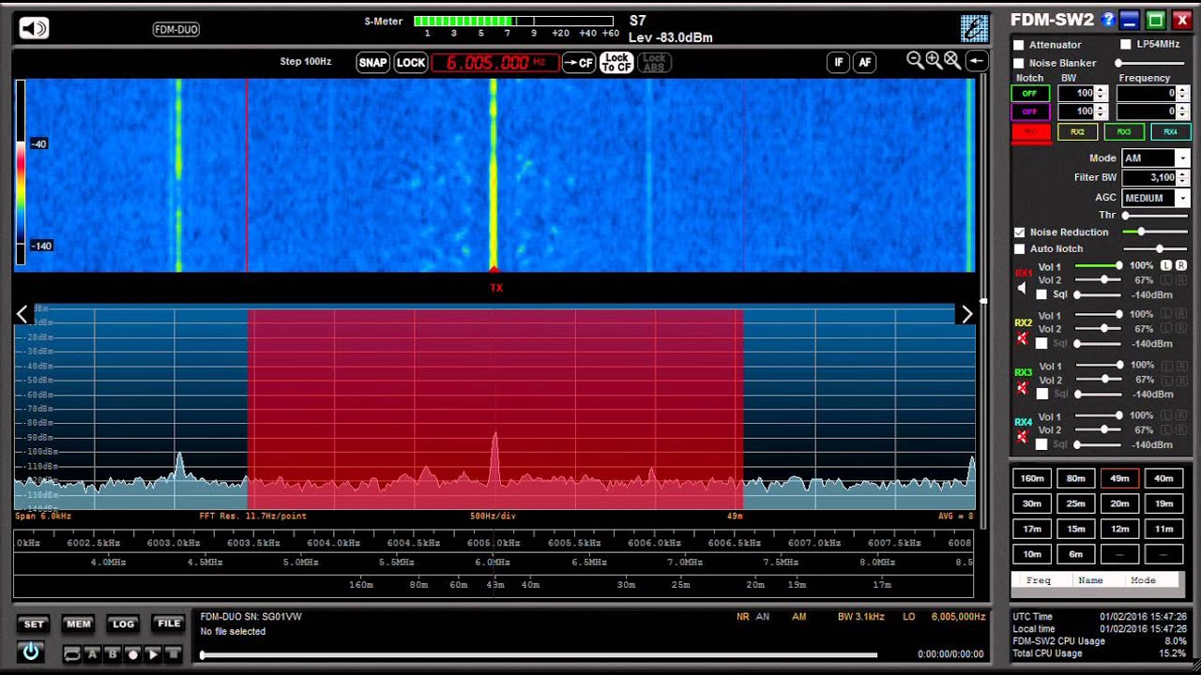Select the RX2 receiver tab
The width and height of the screenshot is (1201, 675).
1077,132
